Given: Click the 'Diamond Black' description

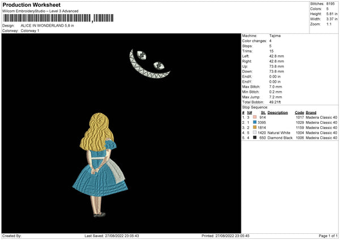Looking at the screenshot, I should click(280, 138).
